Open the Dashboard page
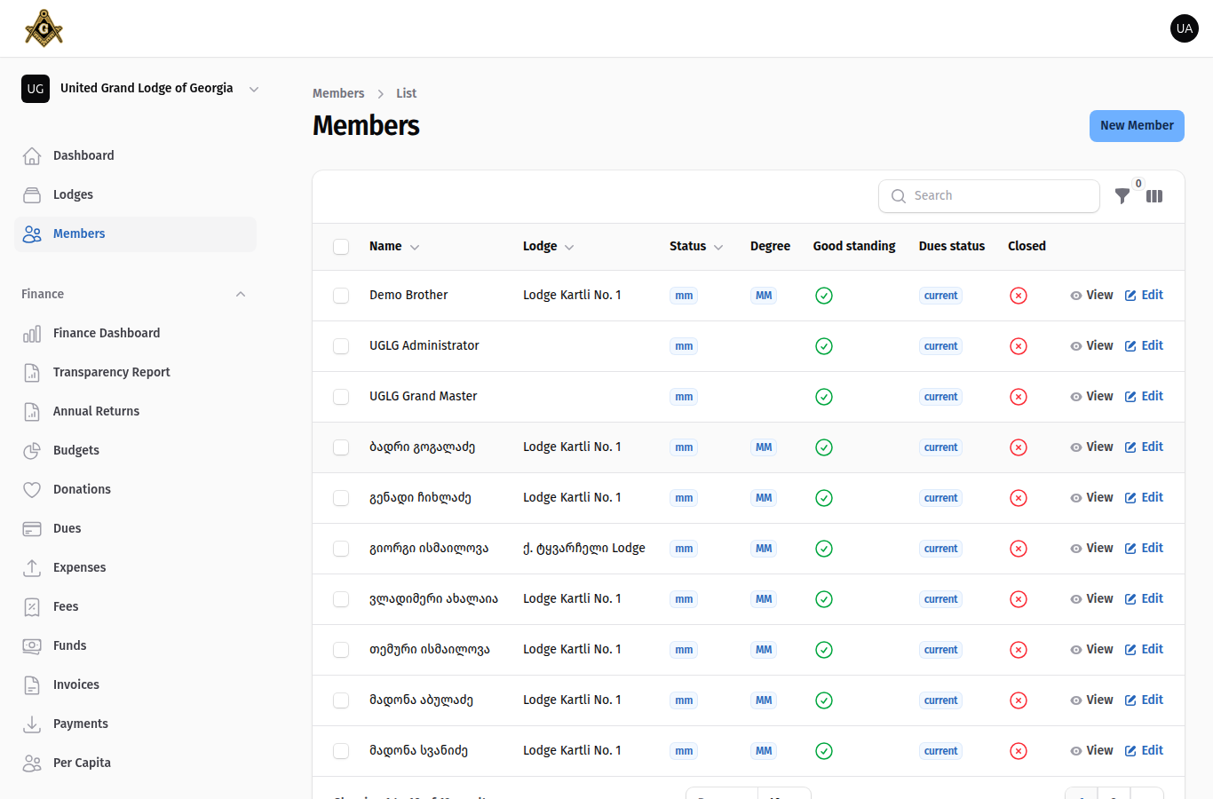Screen dimensions: 1213x799 click(135, 155)
